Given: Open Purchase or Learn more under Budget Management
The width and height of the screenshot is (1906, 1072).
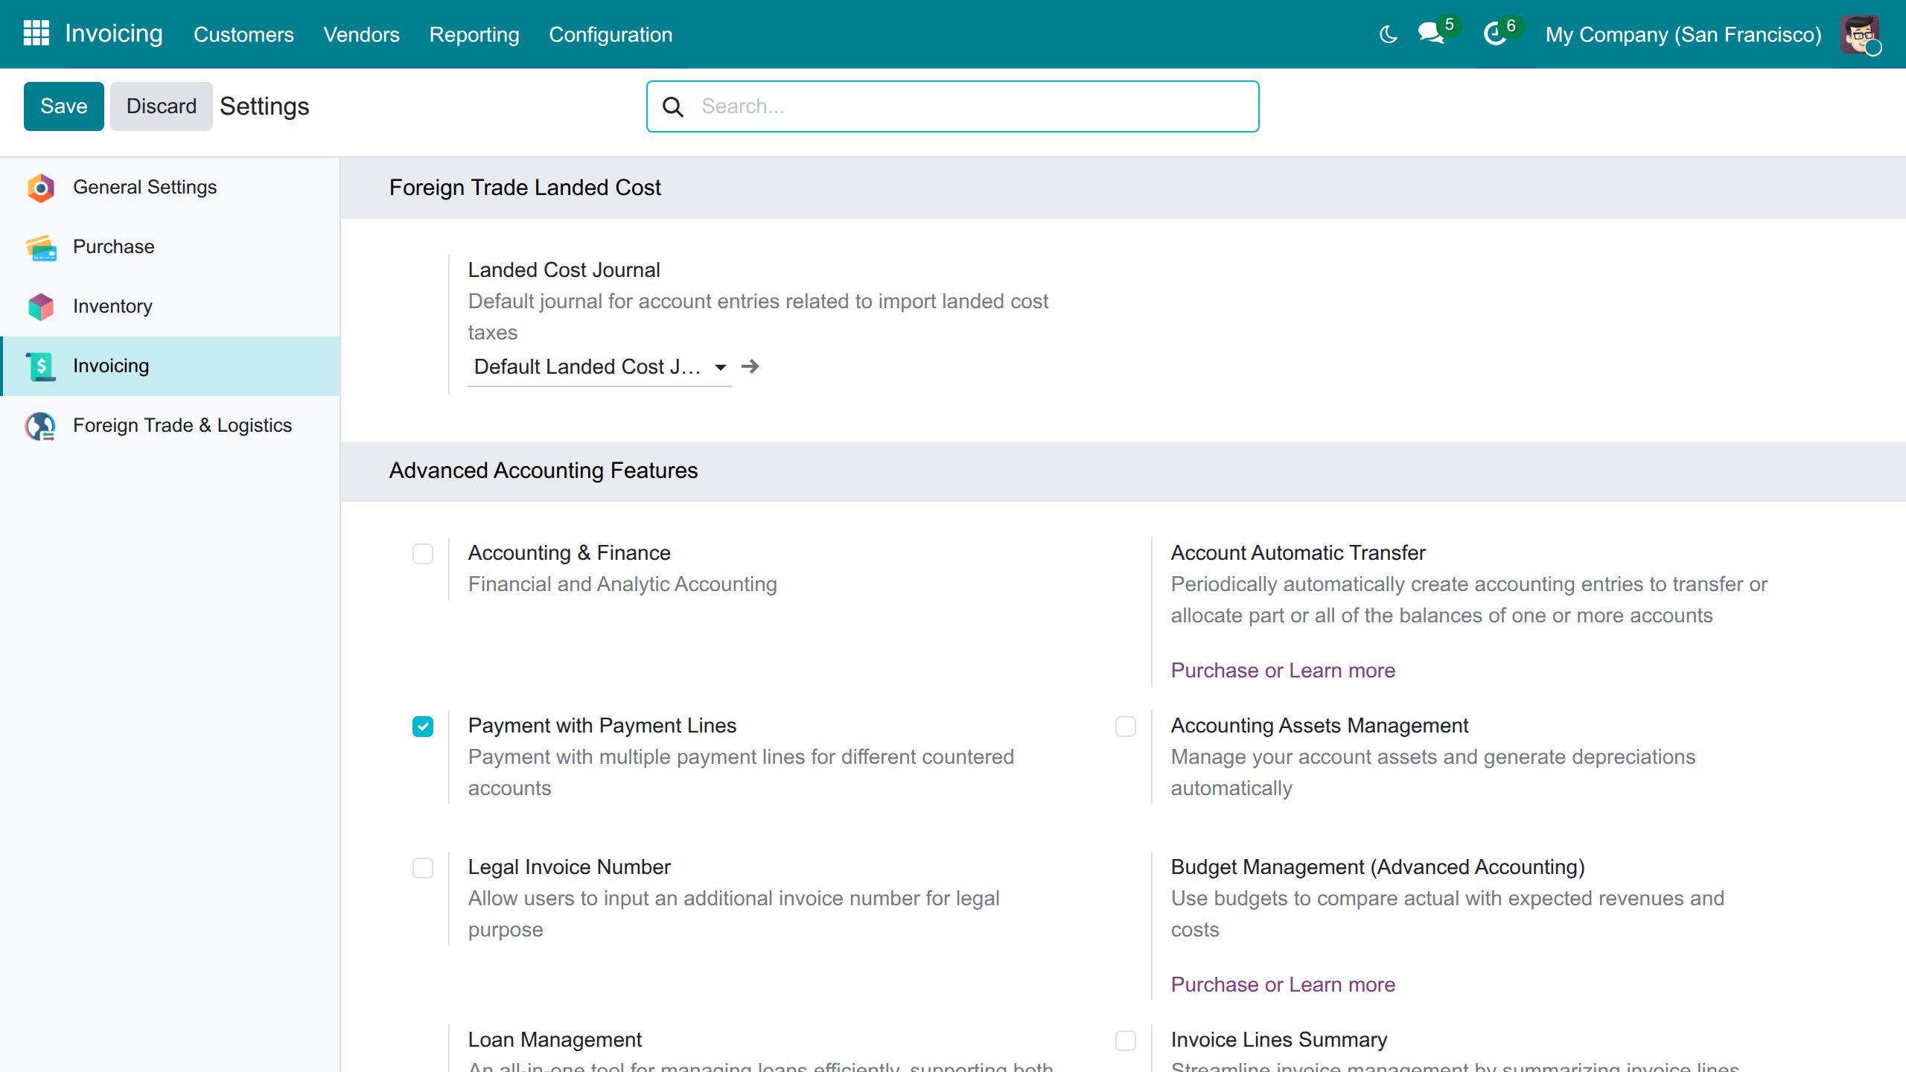Looking at the screenshot, I should click(1283, 985).
